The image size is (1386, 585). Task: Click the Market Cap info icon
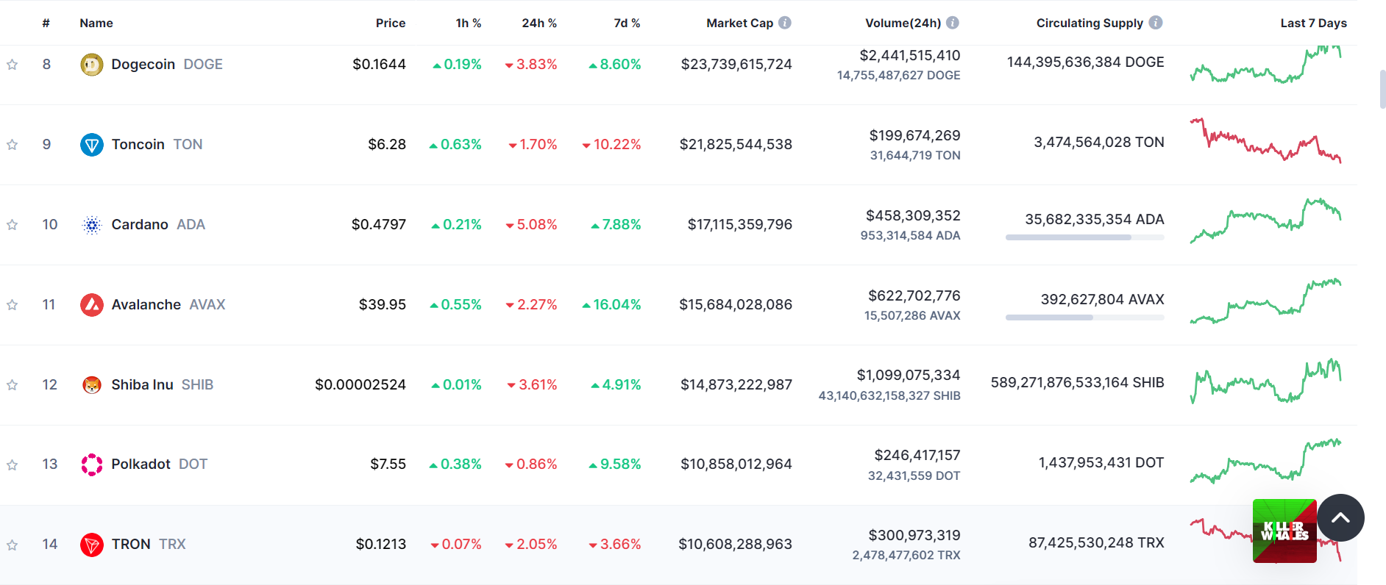785,23
